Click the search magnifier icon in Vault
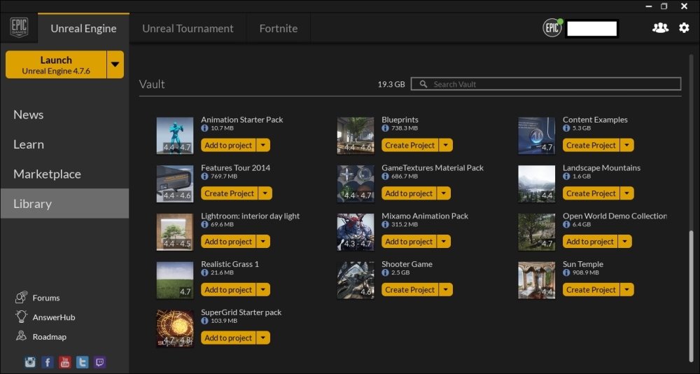The width and height of the screenshot is (700, 374). click(423, 84)
